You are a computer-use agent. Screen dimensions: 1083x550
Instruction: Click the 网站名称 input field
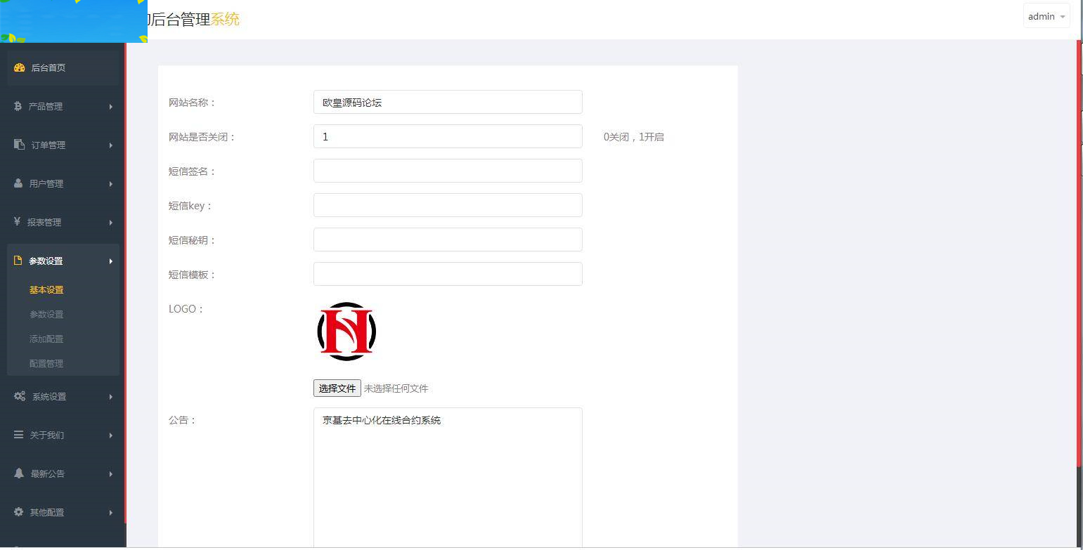tap(448, 102)
